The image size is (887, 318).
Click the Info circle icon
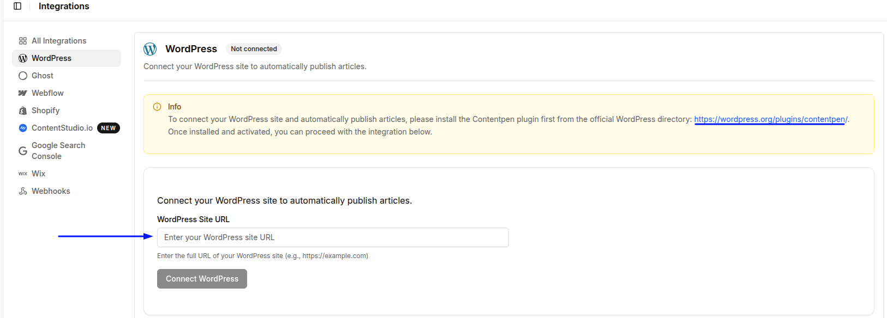point(157,107)
